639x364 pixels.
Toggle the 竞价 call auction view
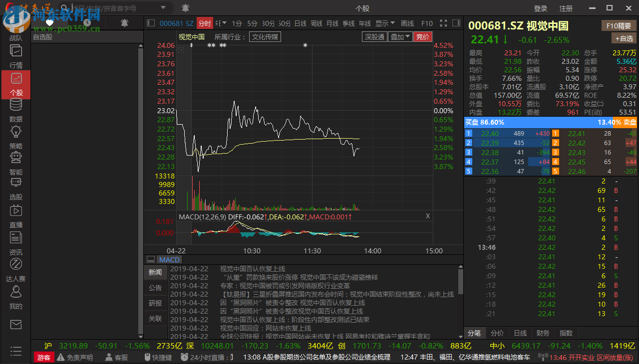(x=422, y=36)
